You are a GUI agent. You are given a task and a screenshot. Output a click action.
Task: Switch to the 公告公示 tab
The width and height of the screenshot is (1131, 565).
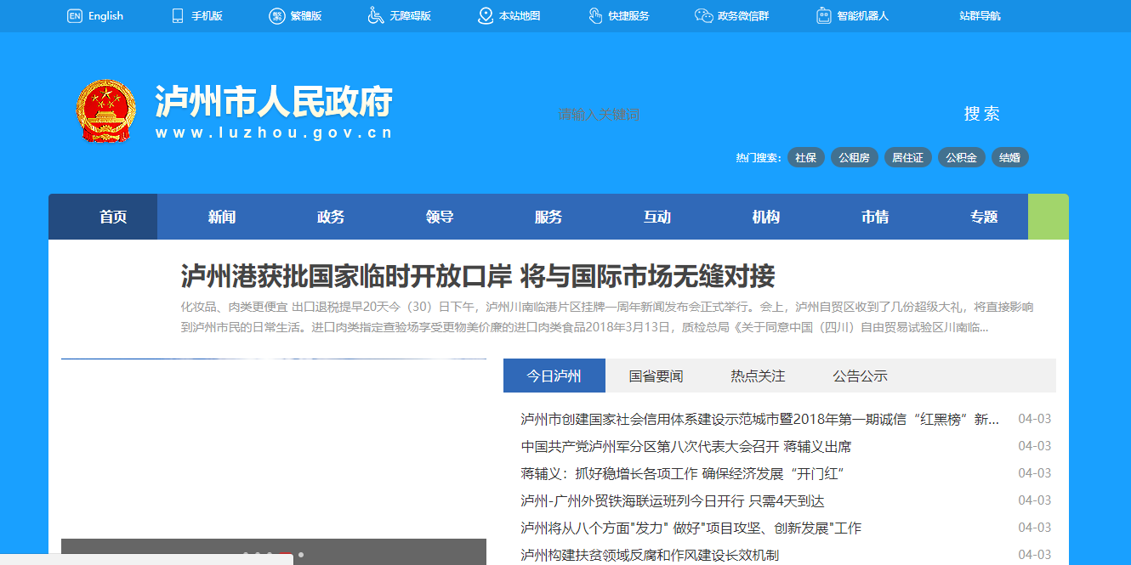[860, 376]
